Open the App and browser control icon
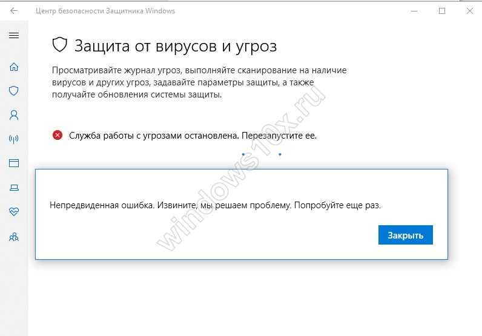This screenshot has height=336, width=482. click(x=14, y=163)
